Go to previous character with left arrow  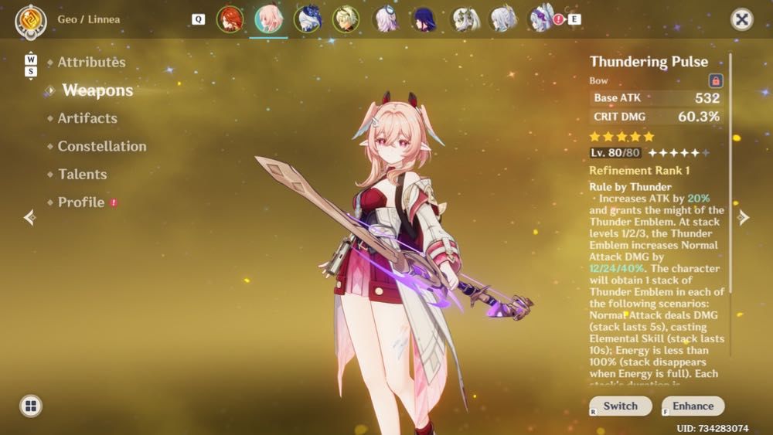29,217
